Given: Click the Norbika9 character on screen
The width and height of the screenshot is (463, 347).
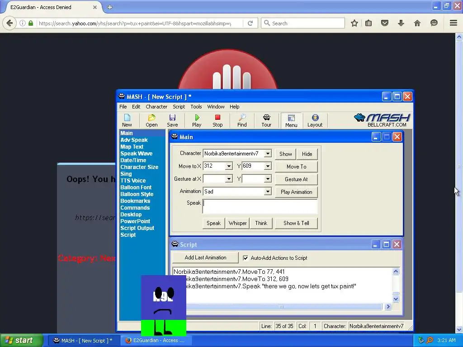Looking at the screenshot, I should tap(164, 305).
